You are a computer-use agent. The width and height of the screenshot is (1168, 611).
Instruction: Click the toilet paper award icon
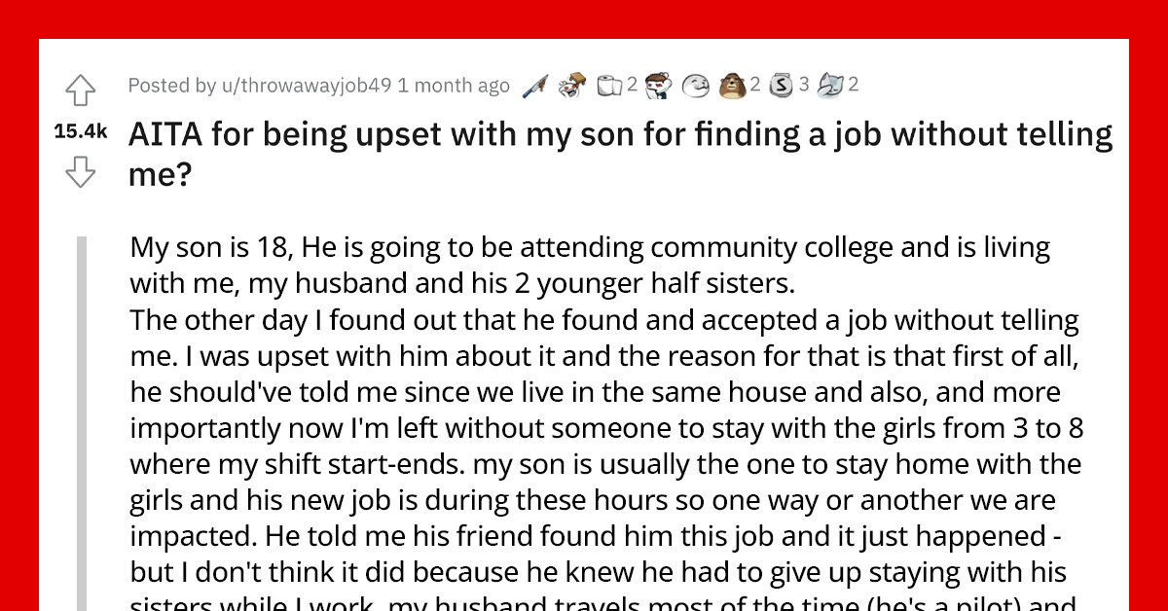(x=609, y=85)
